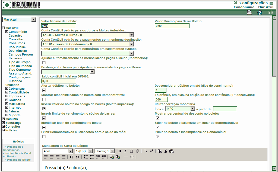Image resolution: width=278 pixels, height=172 pixels.
Task: Check Exibir Demonstrativos e Balancetes sem saldo
Action: pos(44,137)
